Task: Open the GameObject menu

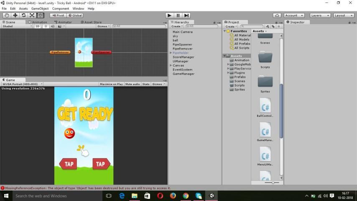Action: click(40, 8)
